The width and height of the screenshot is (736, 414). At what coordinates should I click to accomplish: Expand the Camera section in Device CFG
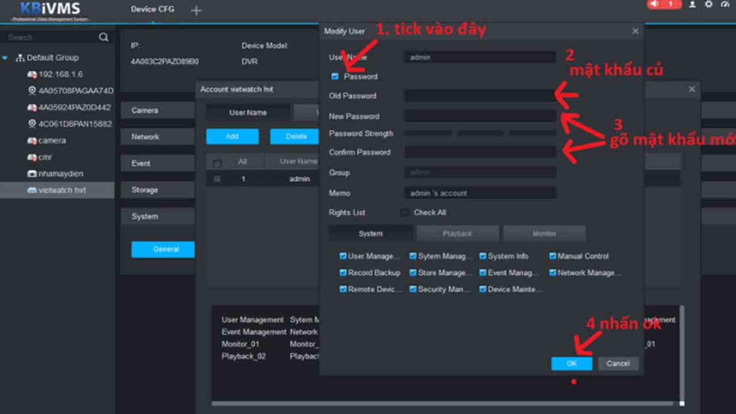[x=159, y=110]
